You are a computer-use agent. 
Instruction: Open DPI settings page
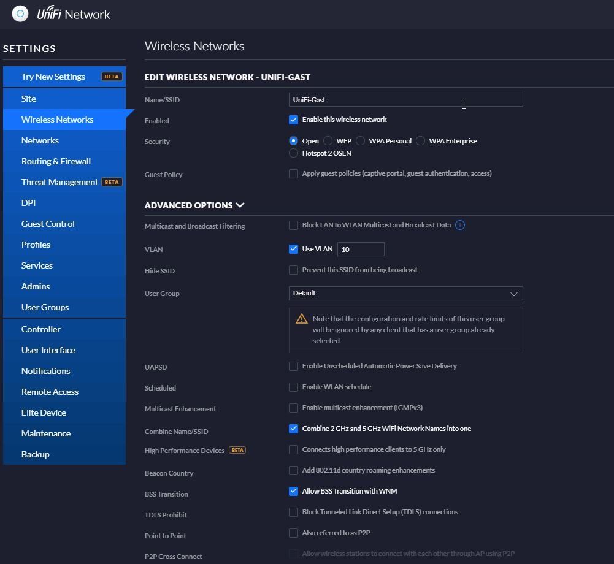click(x=64, y=203)
